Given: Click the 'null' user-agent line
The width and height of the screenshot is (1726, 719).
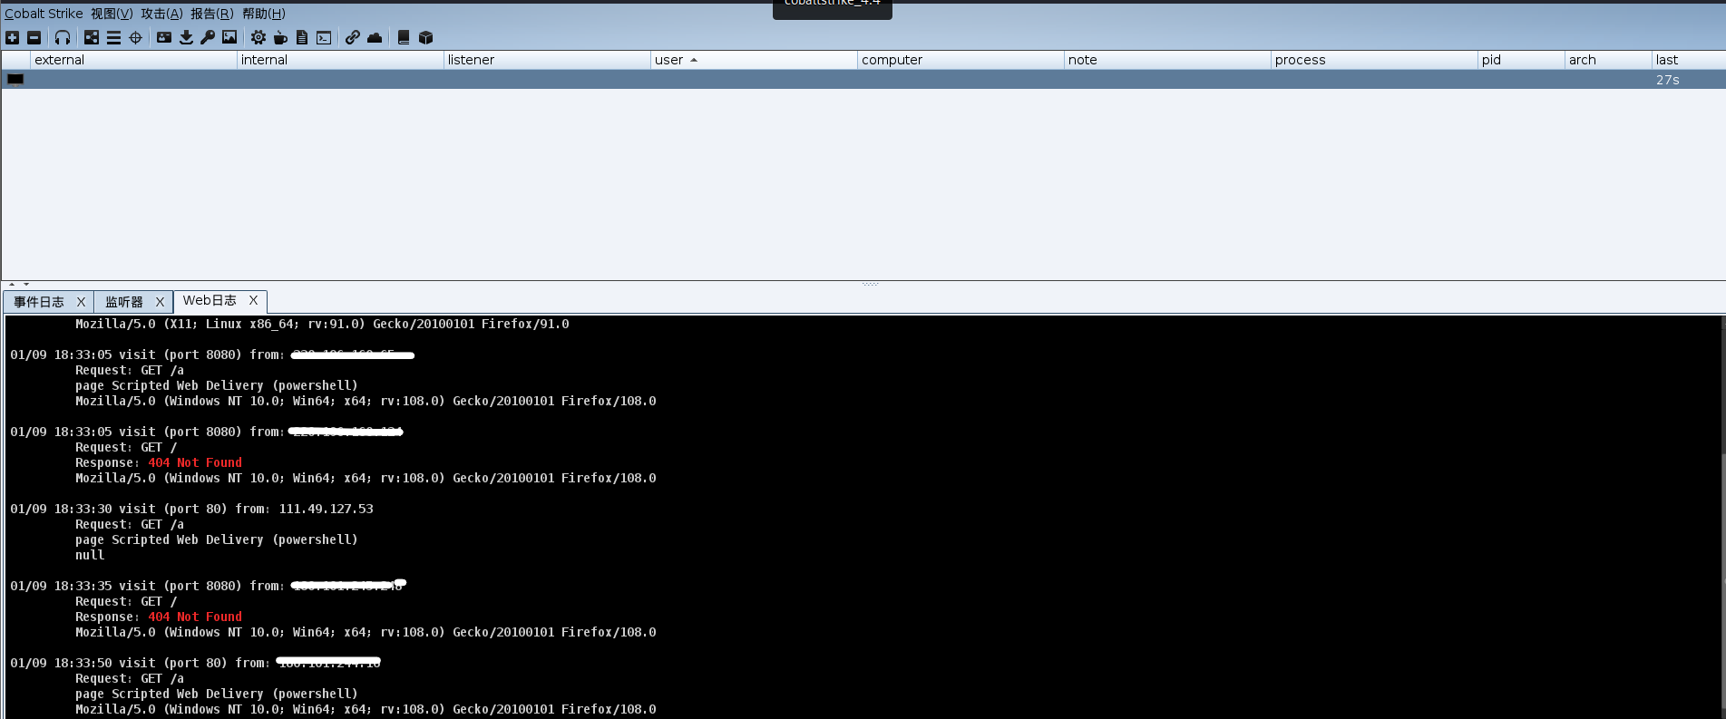Looking at the screenshot, I should 90,555.
